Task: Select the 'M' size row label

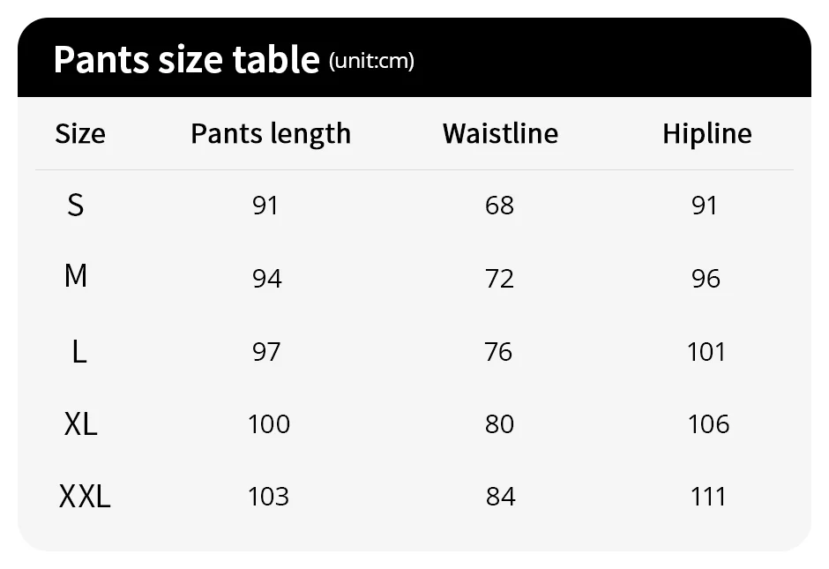Action: 76,277
